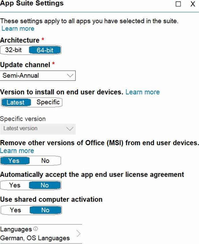This screenshot has width=199, height=244.
Task: Select 64-bit architecture option
Action: (45, 50)
